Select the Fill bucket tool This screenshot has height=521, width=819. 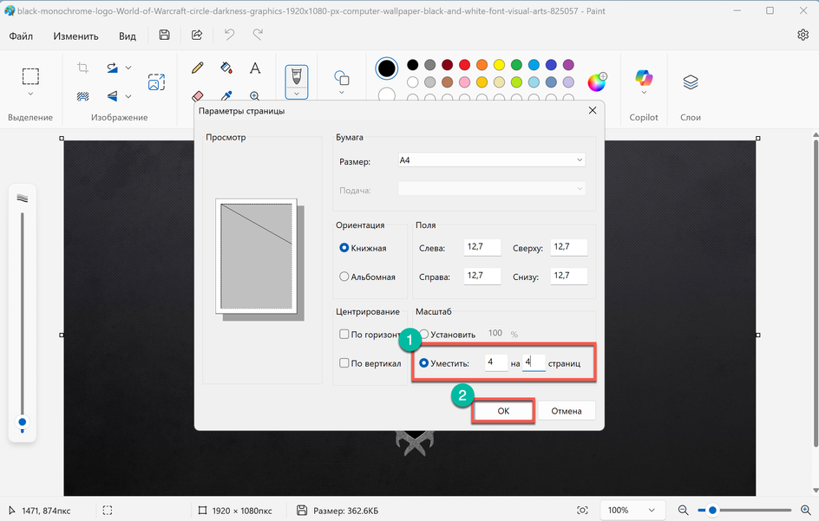pyautogui.click(x=226, y=68)
